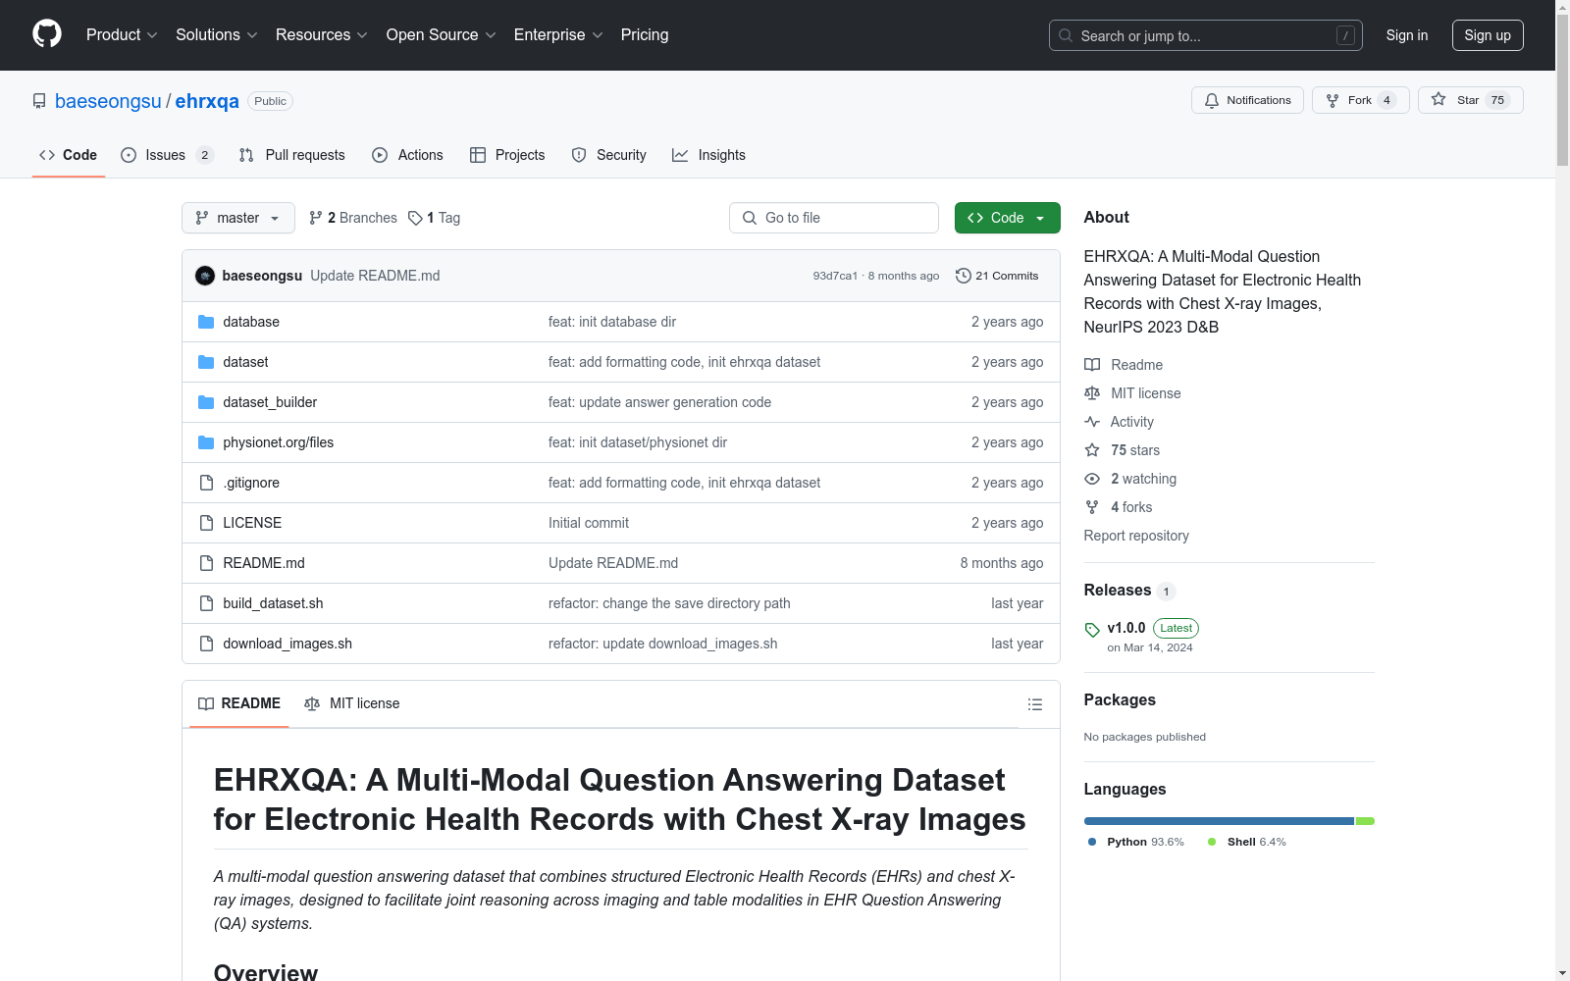Image resolution: width=1570 pixels, height=981 pixels.
Task: Click the repository book icon beside baeseongsu
Action: pyautogui.click(x=39, y=101)
